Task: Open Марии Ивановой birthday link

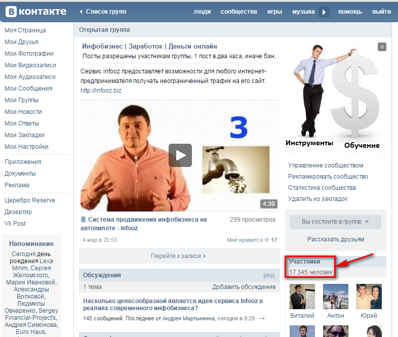Action: (31, 282)
